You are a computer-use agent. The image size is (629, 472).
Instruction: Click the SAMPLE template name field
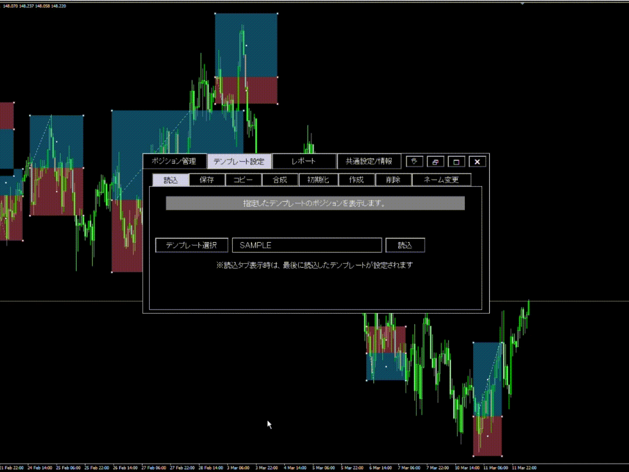coord(307,245)
